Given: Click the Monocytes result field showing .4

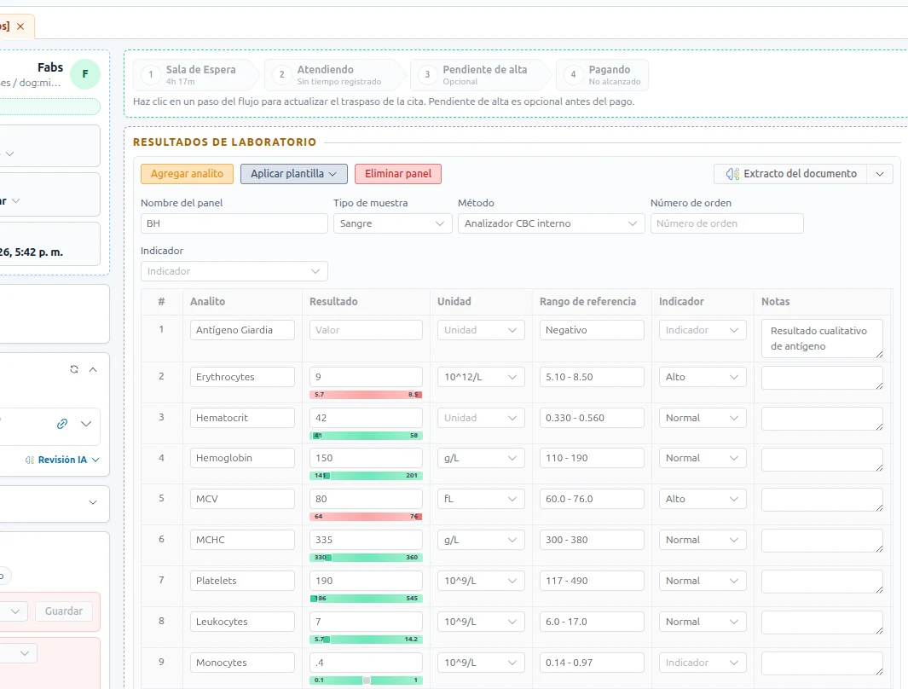Looking at the screenshot, I should [366, 663].
